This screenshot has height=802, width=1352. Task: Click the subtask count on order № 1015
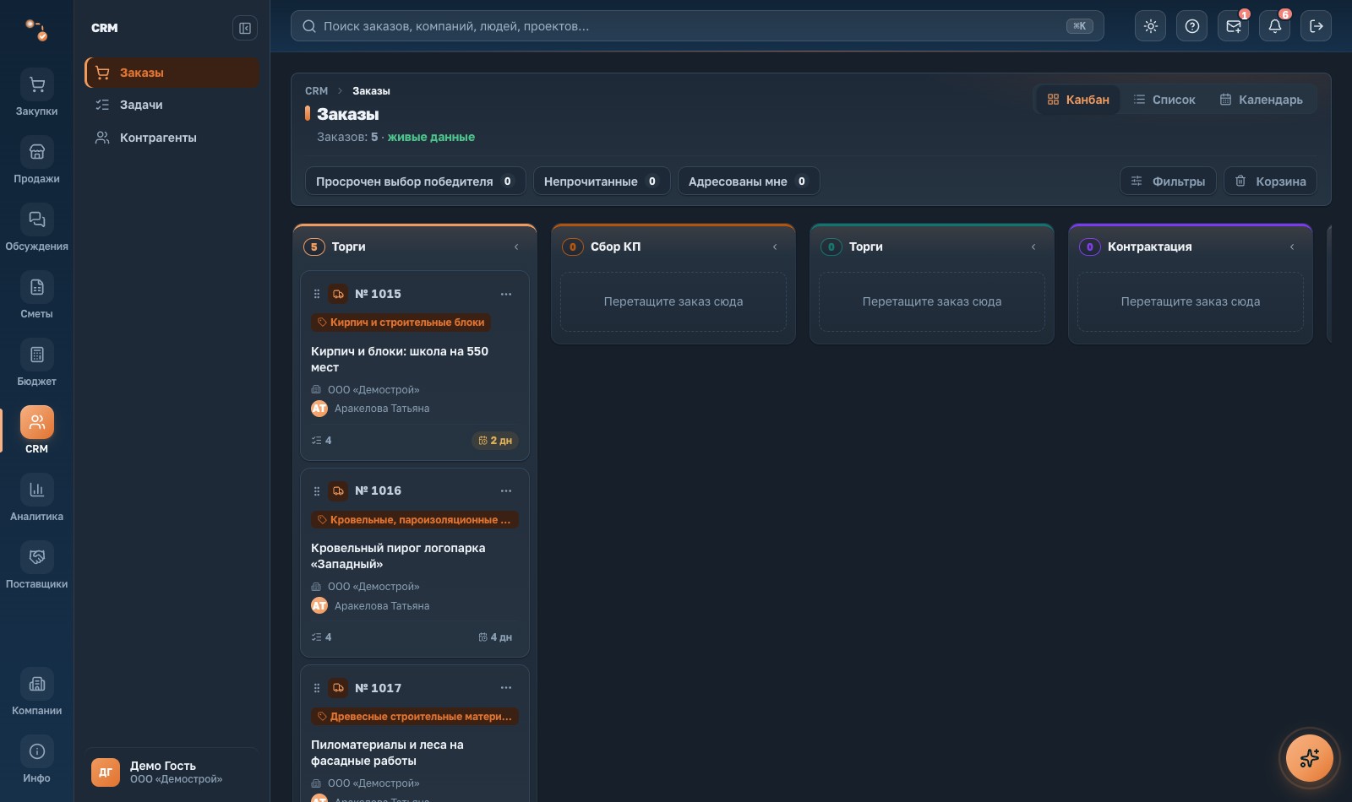tap(322, 441)
